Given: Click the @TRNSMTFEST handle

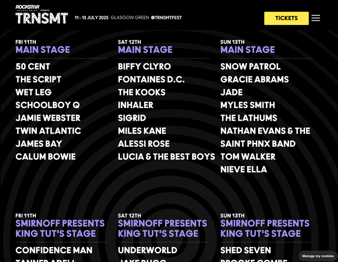Looking at the screenshot, I should click(x=166, y=18).
